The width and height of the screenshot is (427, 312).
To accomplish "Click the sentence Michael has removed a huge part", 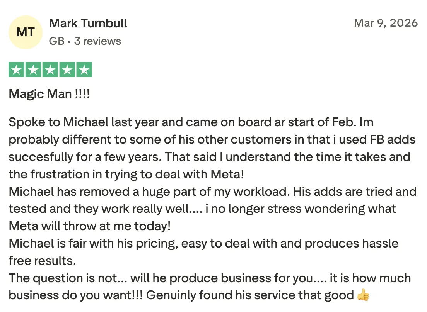I will [x=148, y=192].
